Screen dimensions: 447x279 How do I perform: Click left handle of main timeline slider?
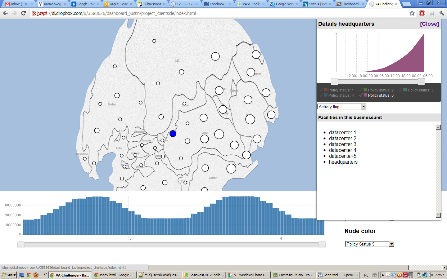point(21,245)
